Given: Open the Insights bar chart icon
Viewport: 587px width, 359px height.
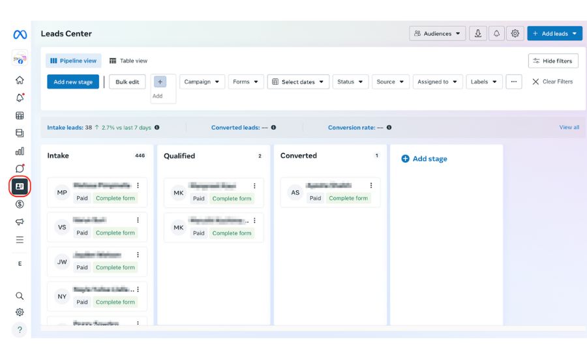Looking at the screenshot, I should click(x=20, y=151).
